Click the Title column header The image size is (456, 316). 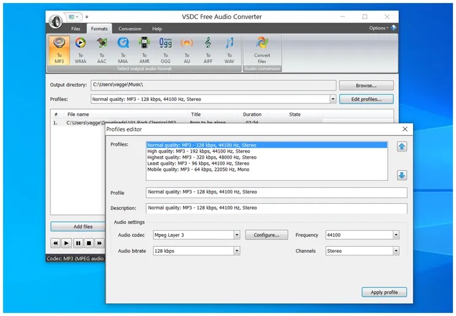point(212,115)
